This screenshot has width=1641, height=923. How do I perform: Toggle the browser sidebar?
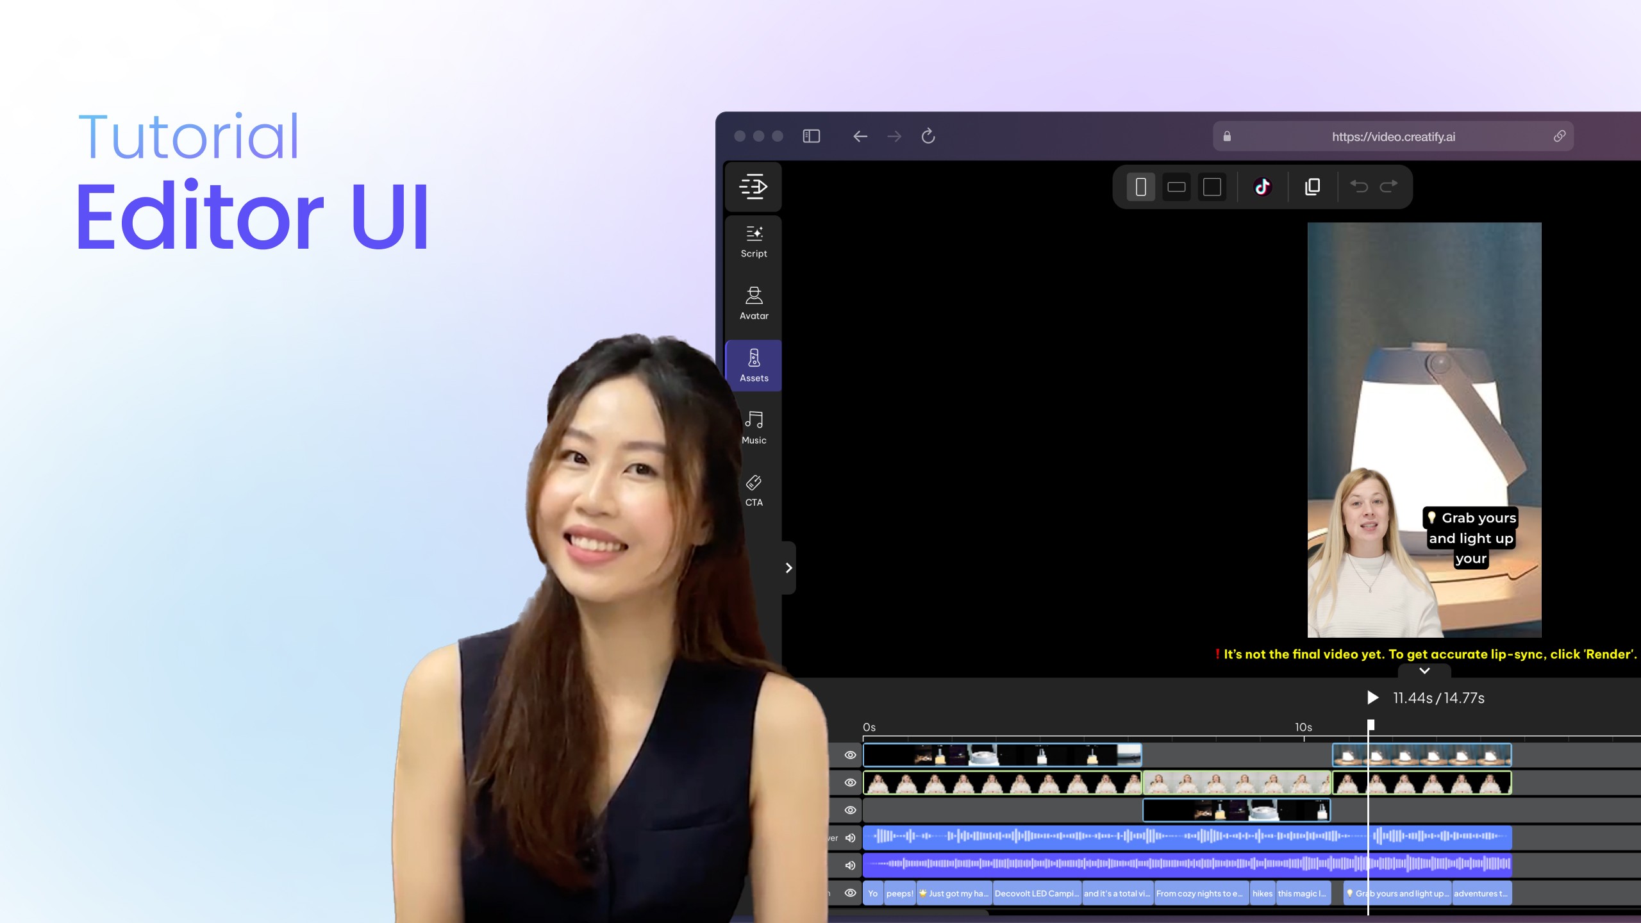tap(812, 136)
